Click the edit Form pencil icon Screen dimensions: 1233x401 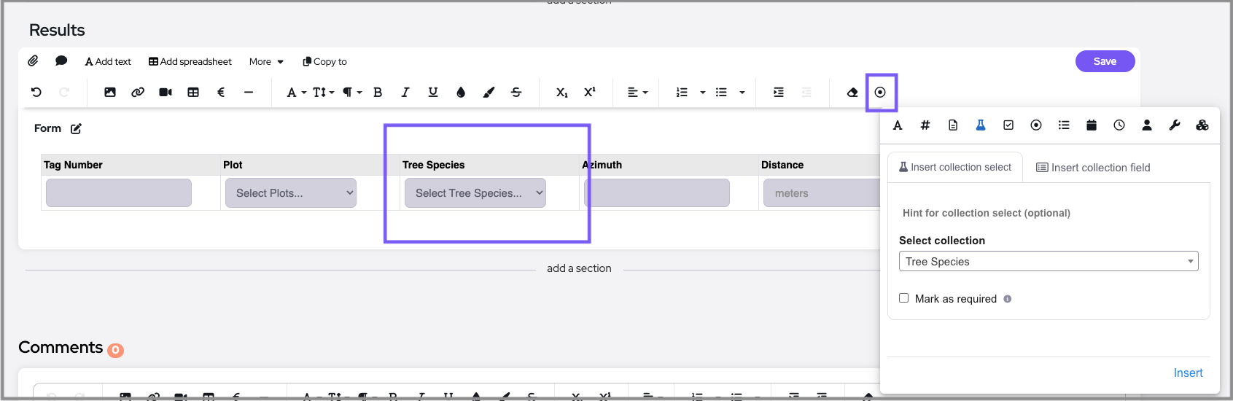click(76, 129)
